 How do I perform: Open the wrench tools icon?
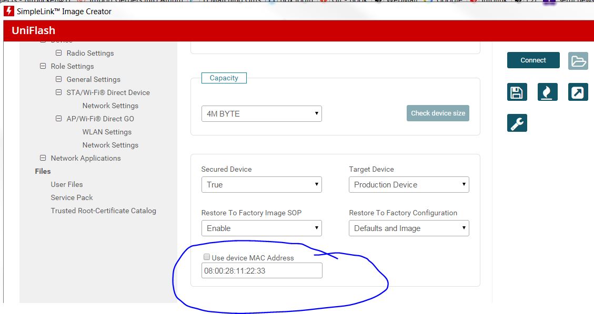(517, 123)
